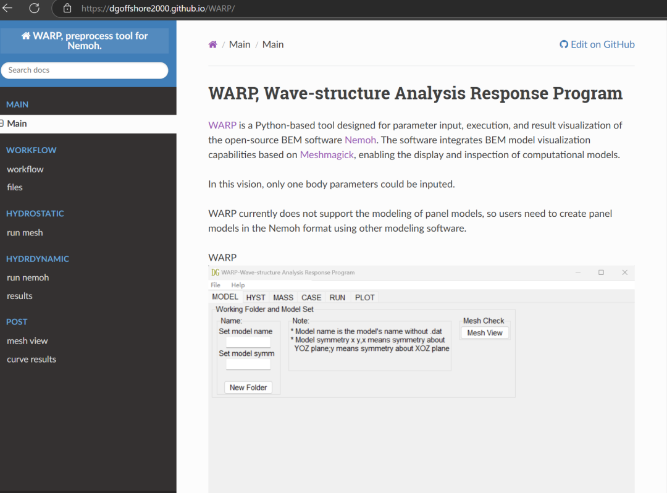Follow the Nemoh link in the description
The width and height of the screenshot is (667, 493).
click(x=360, y=140)
